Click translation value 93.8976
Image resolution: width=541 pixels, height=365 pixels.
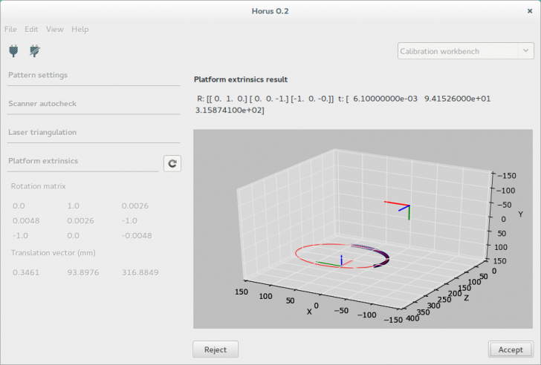[x=83, y=272]
